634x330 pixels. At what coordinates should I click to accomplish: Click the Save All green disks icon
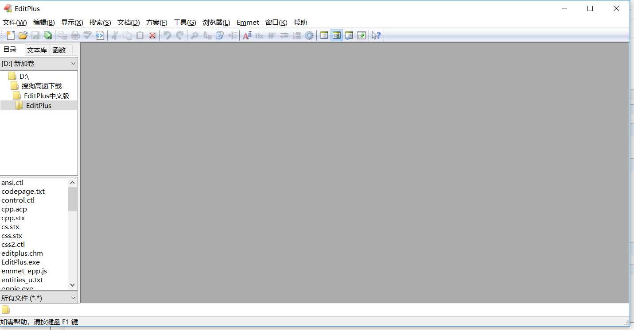point(48,35)
